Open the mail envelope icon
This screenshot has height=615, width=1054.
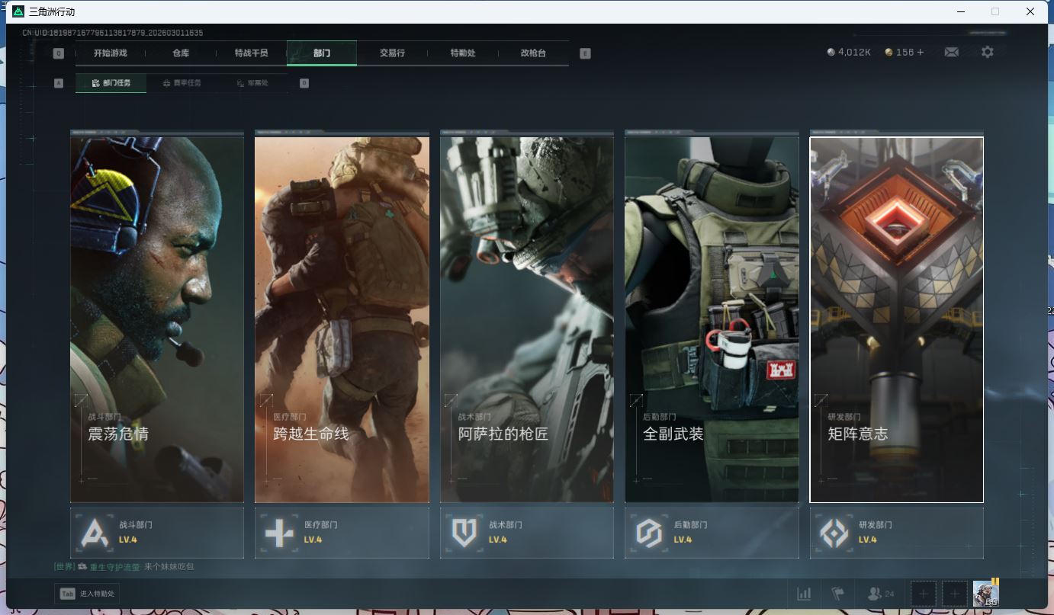(951, 53)
